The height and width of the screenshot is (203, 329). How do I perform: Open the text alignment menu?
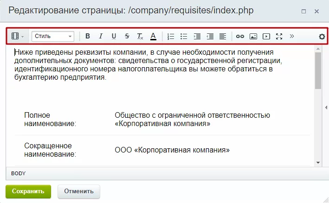pyautogui.click(x=223, y=37)
